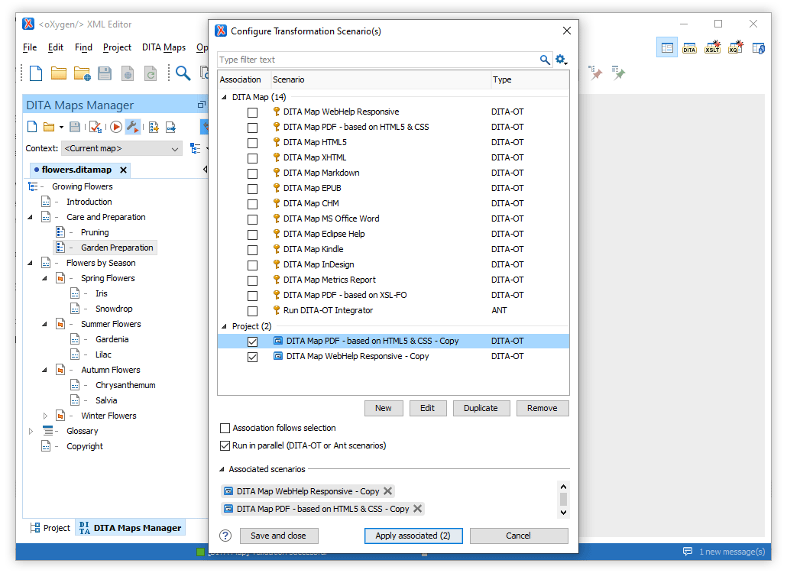Screen dimensions: 787x573
Task: Switch to the XSLT Debugger perspective icon
Action: [713, 47]
